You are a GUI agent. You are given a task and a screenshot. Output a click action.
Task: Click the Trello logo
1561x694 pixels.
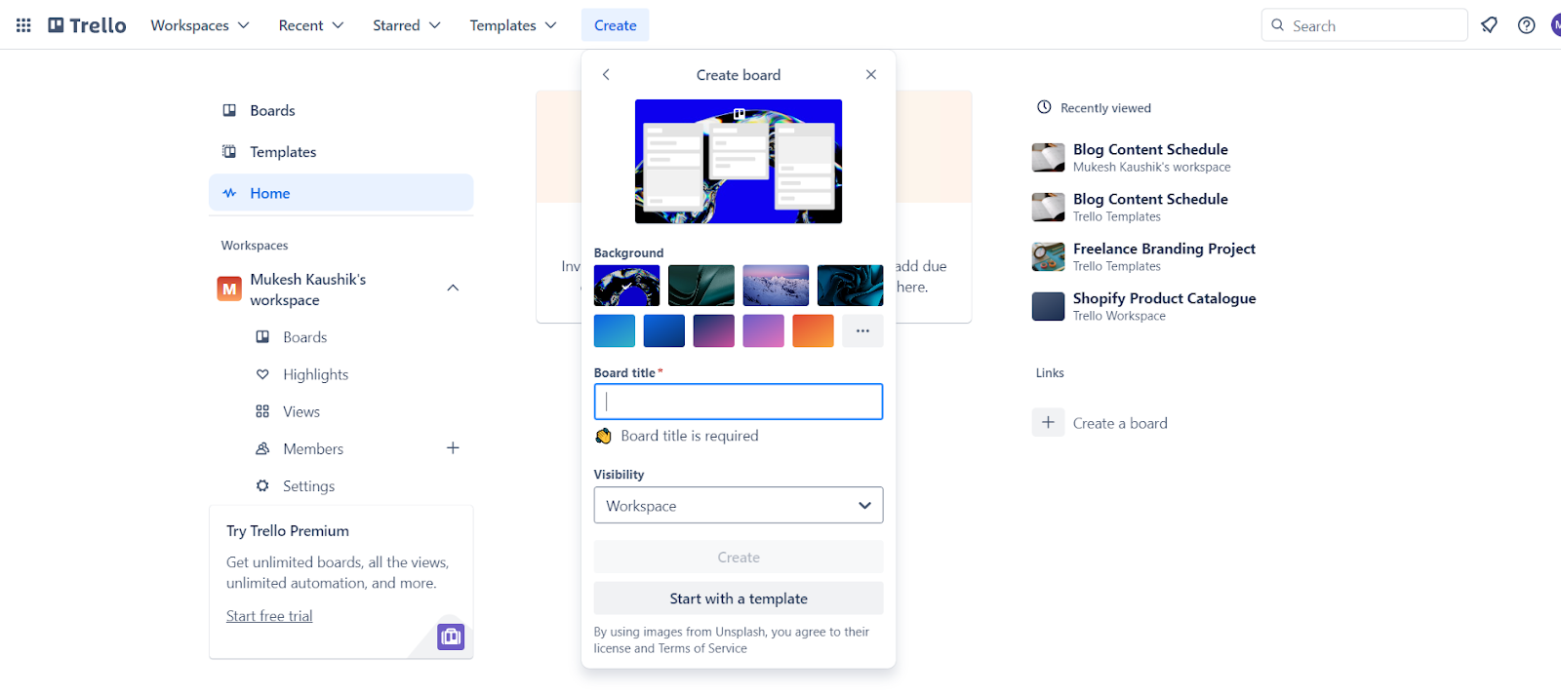(x=87, y=25)
